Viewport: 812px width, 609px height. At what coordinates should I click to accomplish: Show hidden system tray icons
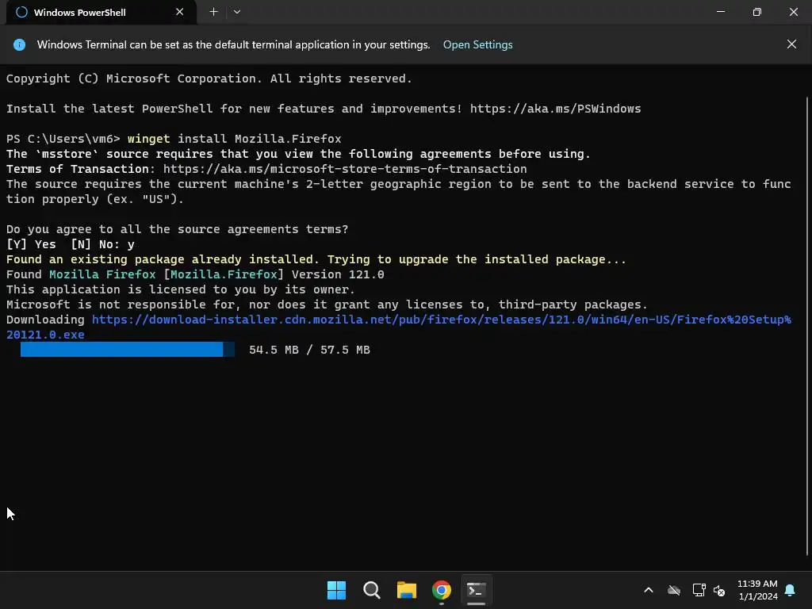(x=649, y=590)
